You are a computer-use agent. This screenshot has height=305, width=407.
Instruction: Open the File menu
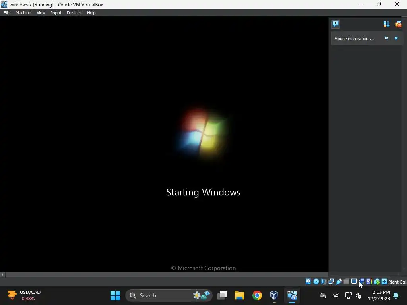pyautogui.click(x=7, y=13)
